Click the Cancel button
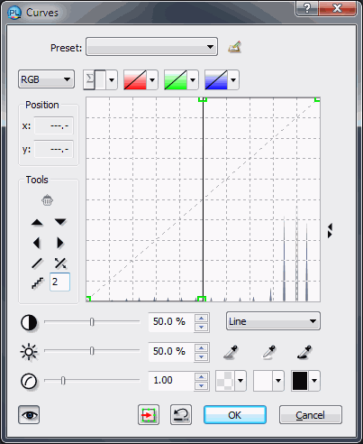Screen dimensions: 363x444 (x=311, y=415)
